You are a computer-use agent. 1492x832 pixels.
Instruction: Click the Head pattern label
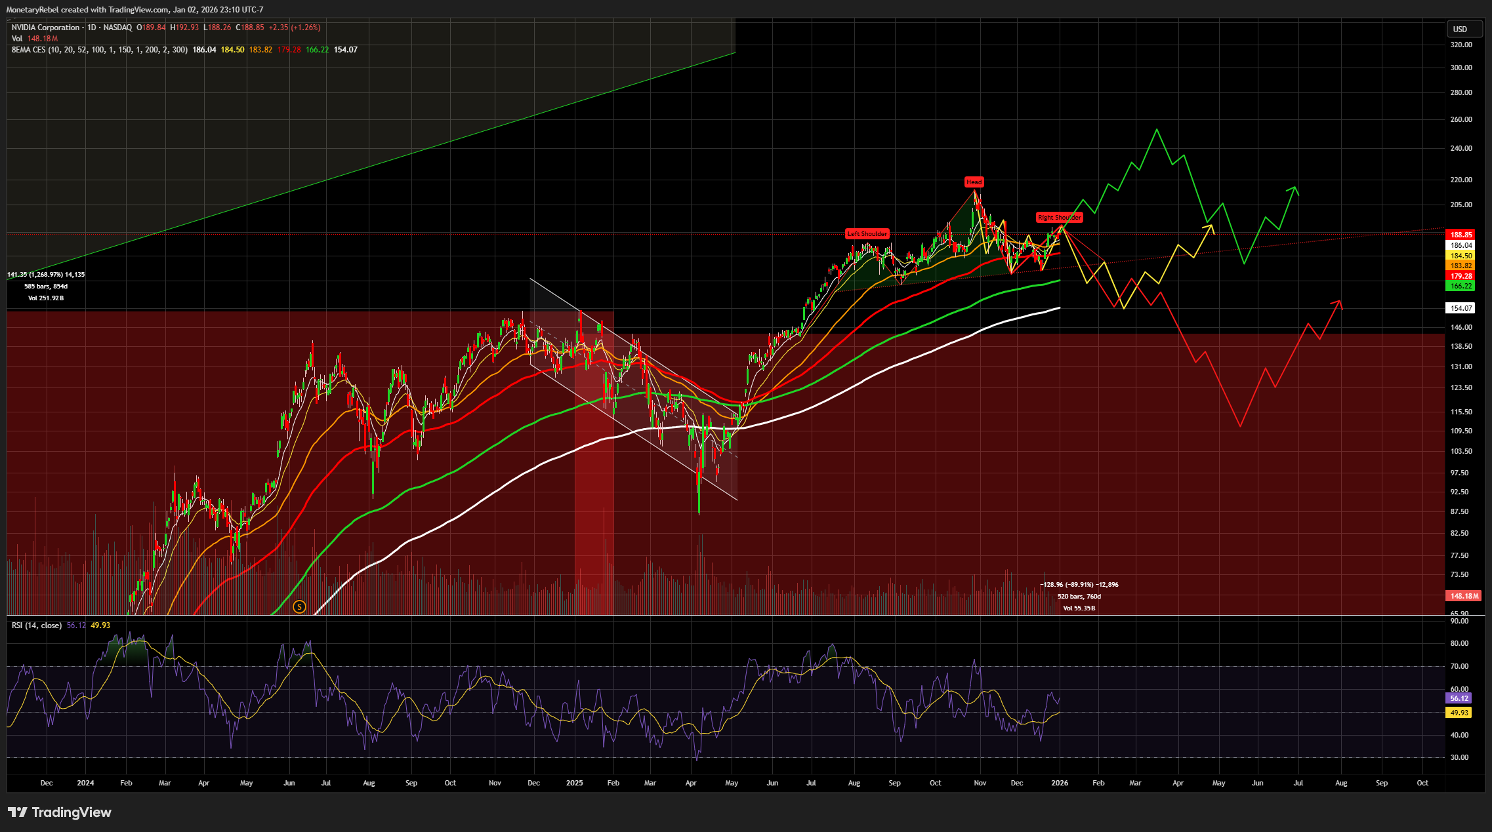(974, 182)
